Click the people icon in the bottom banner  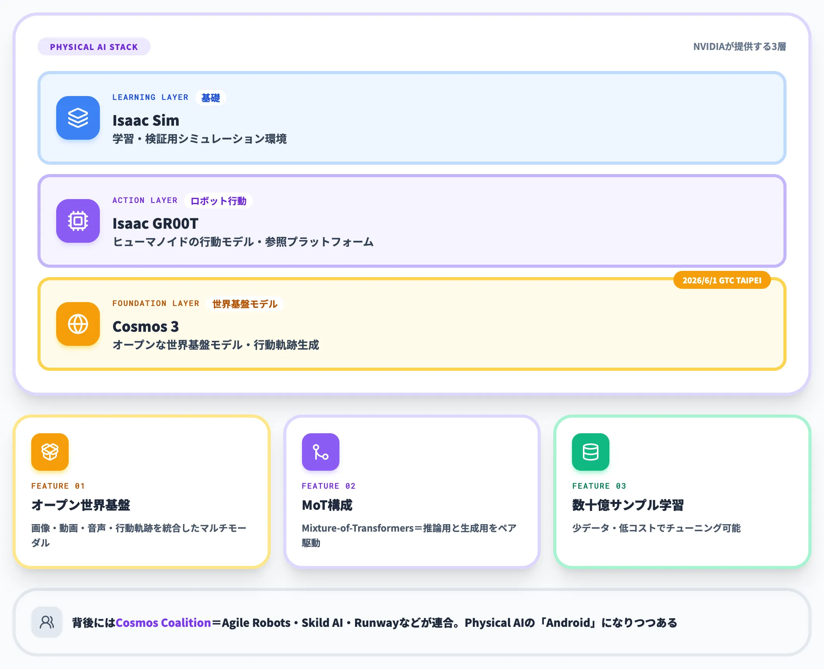click(47, 622)
